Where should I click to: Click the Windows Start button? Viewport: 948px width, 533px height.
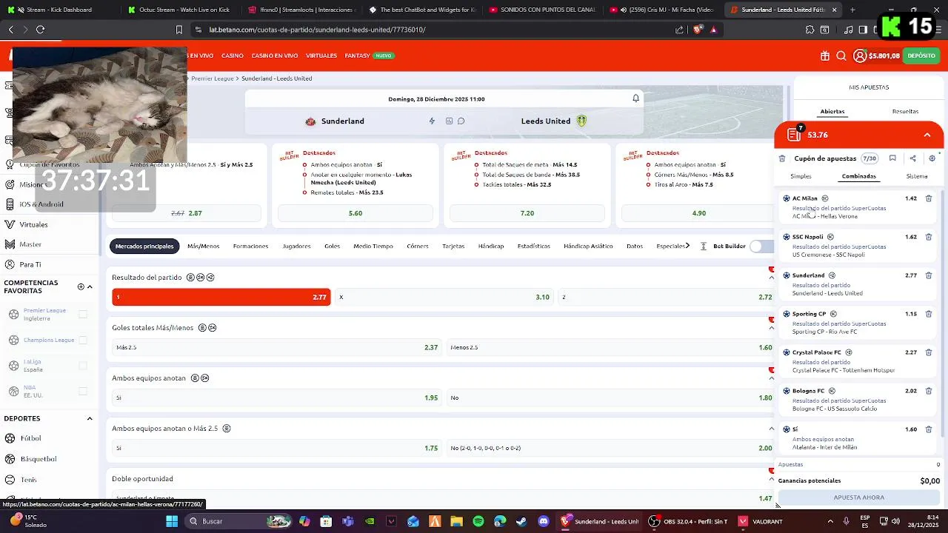click(x=172, y=521)
